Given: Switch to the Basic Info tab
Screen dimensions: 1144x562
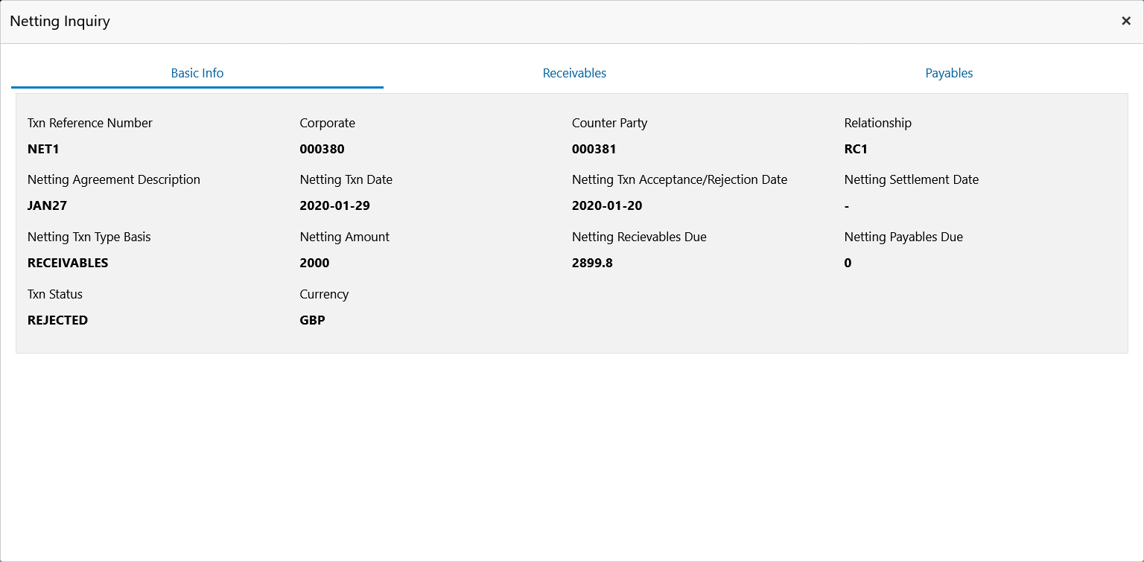Looking at the screenshot, I should click(197, 73).
